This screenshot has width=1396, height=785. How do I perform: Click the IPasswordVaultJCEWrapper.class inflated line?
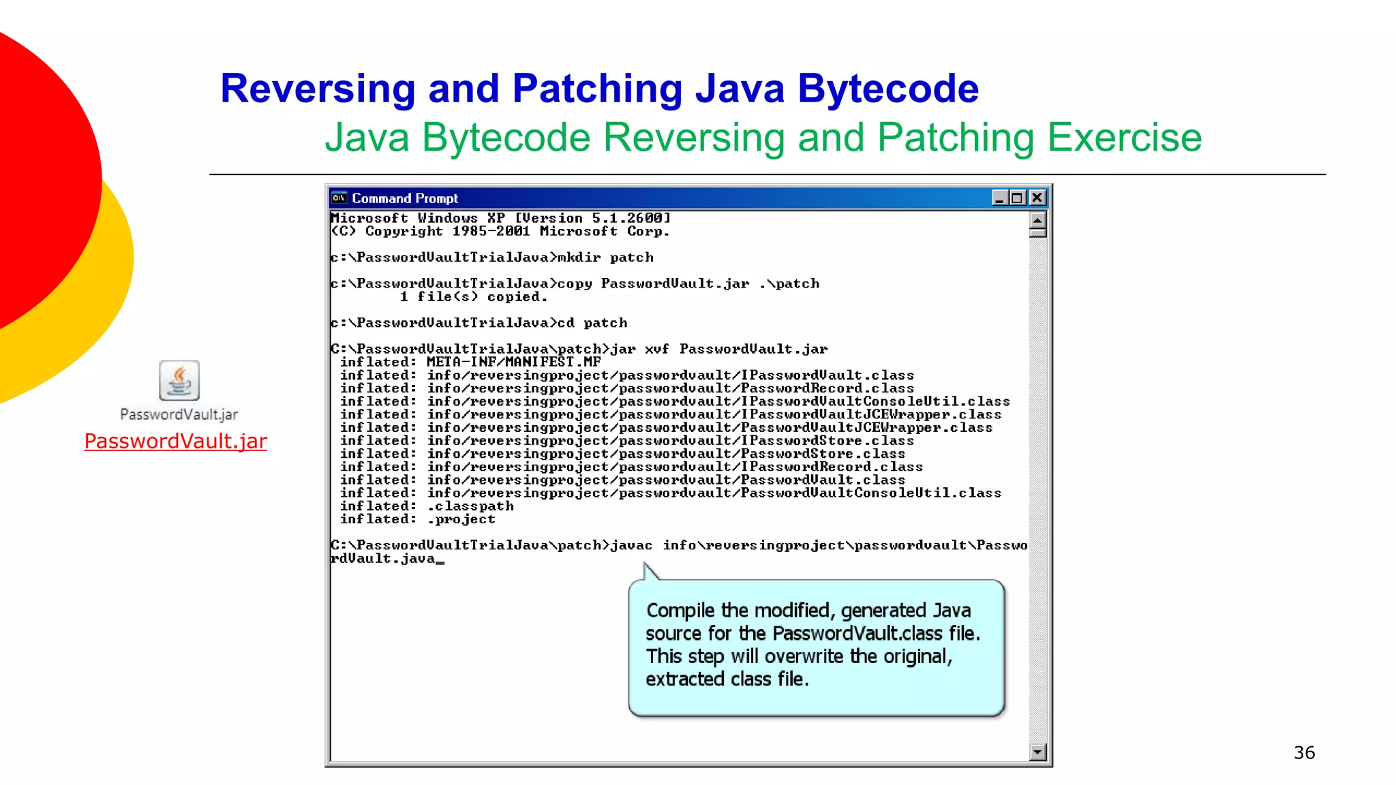(x=671, y=414)
